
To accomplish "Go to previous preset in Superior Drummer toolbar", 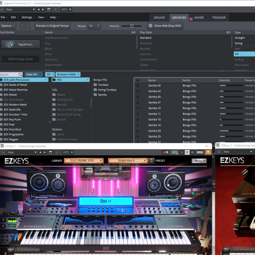I will 39,9.
